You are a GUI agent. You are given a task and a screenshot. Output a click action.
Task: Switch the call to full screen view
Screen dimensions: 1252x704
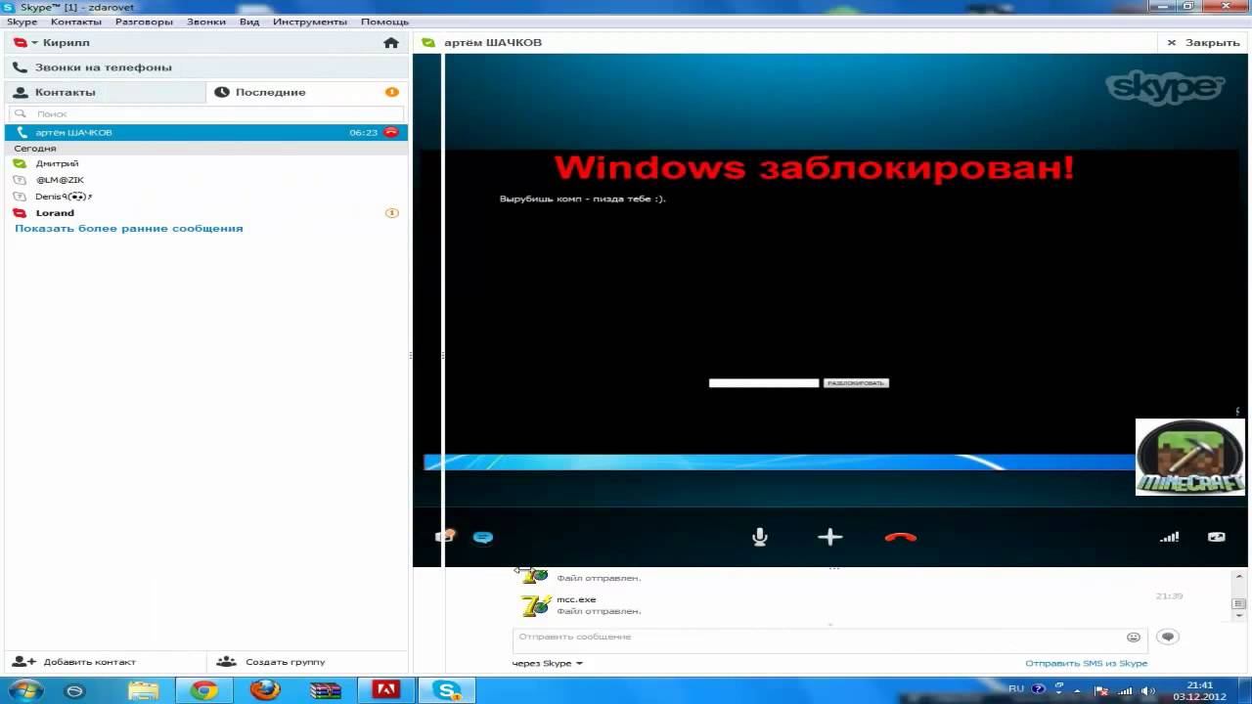(1217, 537)
